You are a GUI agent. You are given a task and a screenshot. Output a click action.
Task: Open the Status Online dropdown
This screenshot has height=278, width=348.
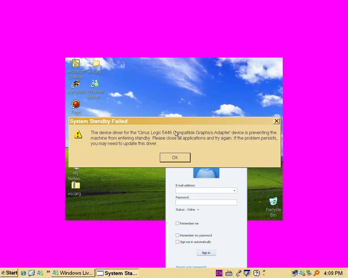pyautogui.click(x=193, y=210)
